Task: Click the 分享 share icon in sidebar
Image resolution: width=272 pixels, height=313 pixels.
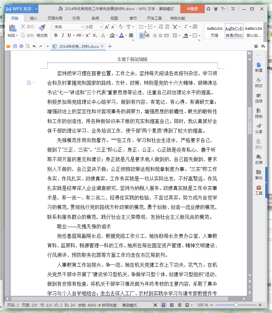Action: [x=259, y=128]
